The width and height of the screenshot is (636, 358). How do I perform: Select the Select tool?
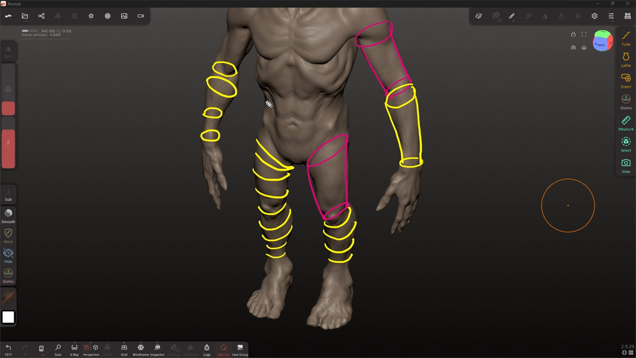(x=626, y=144)
